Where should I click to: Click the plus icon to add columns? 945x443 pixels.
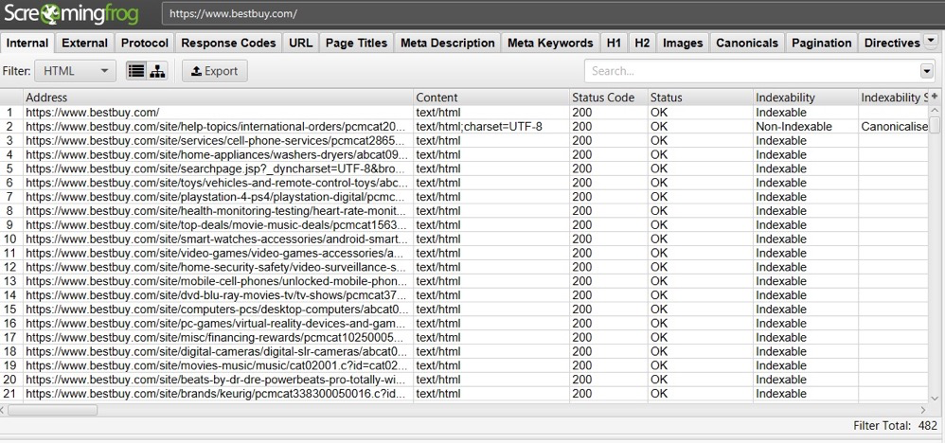935,97
